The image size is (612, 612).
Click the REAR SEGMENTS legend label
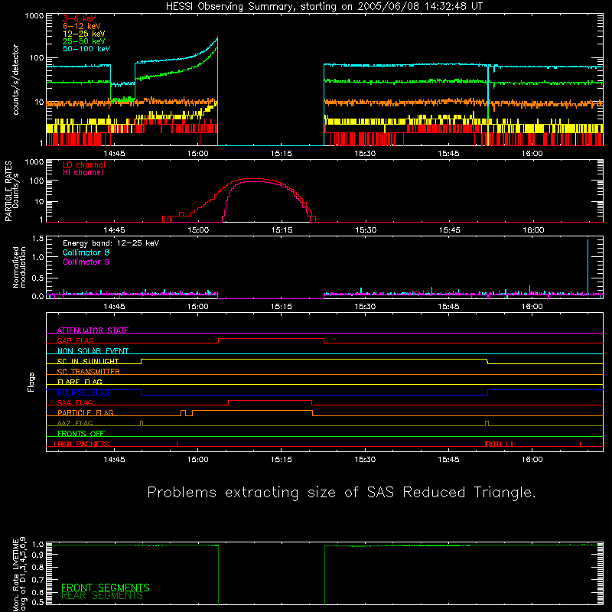tap(103, 596)
